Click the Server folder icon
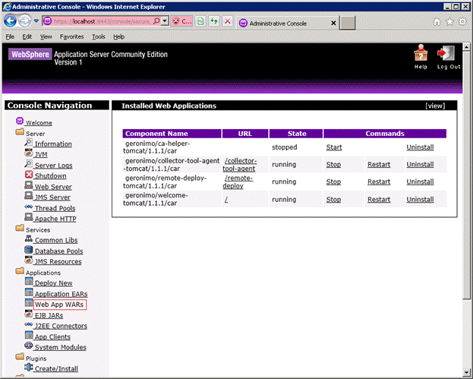This screenshot has width=473, height=379. tap(20, 132)
